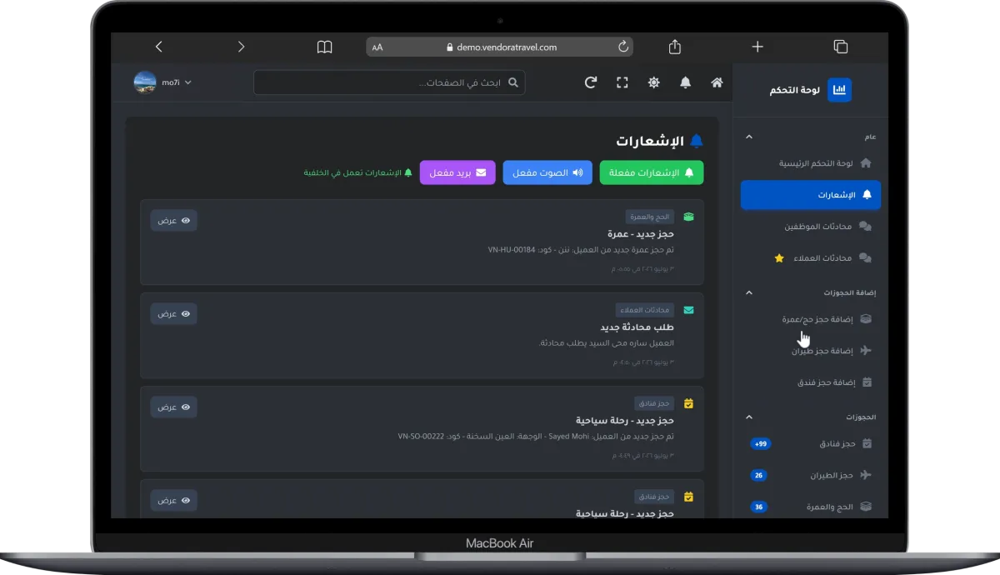The width and height of the screenshot is (1000, 575).
Task: Refresh dashboard with the header reload icon
Action: 591,82
